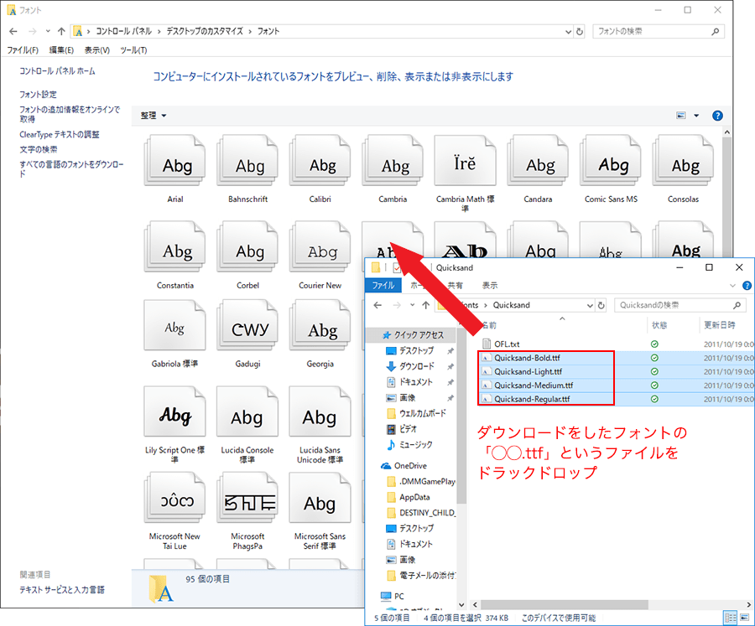Expand the view options dropdown arrow in Fonts toolbar
This screenshot has width=755, height=626.
pos(697,116)
